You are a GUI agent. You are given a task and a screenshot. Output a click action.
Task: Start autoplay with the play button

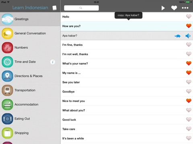pyautogui.click(x=163, y=8)
